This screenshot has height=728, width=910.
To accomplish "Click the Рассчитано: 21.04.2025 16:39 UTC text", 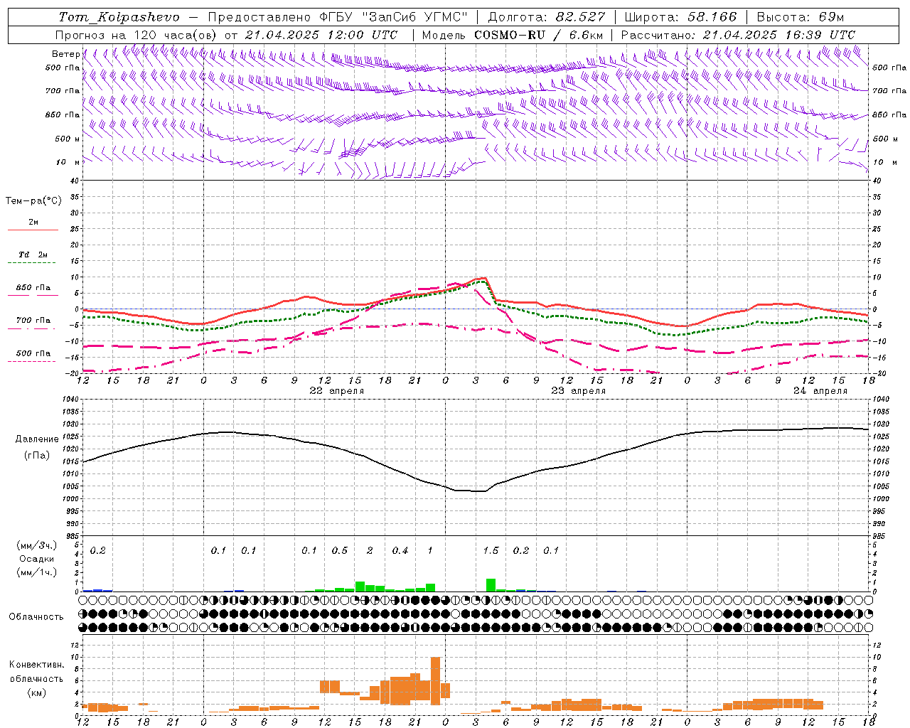I will pos(738,35).
